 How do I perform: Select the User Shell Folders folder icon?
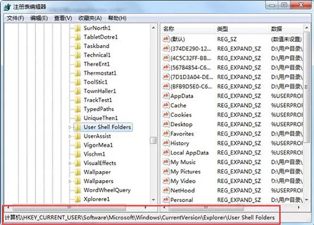click(x=78, y=127)
